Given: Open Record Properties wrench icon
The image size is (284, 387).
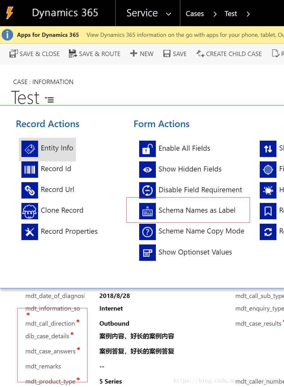Looking at the screenshot, I should click(x=30, y=232).
